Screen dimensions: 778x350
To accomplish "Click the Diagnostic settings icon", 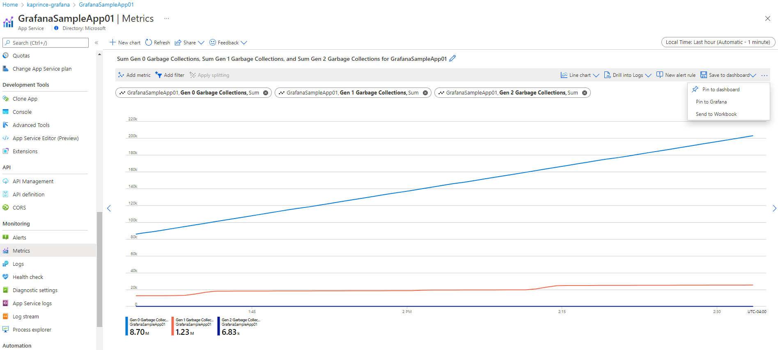I will [6, 290].
